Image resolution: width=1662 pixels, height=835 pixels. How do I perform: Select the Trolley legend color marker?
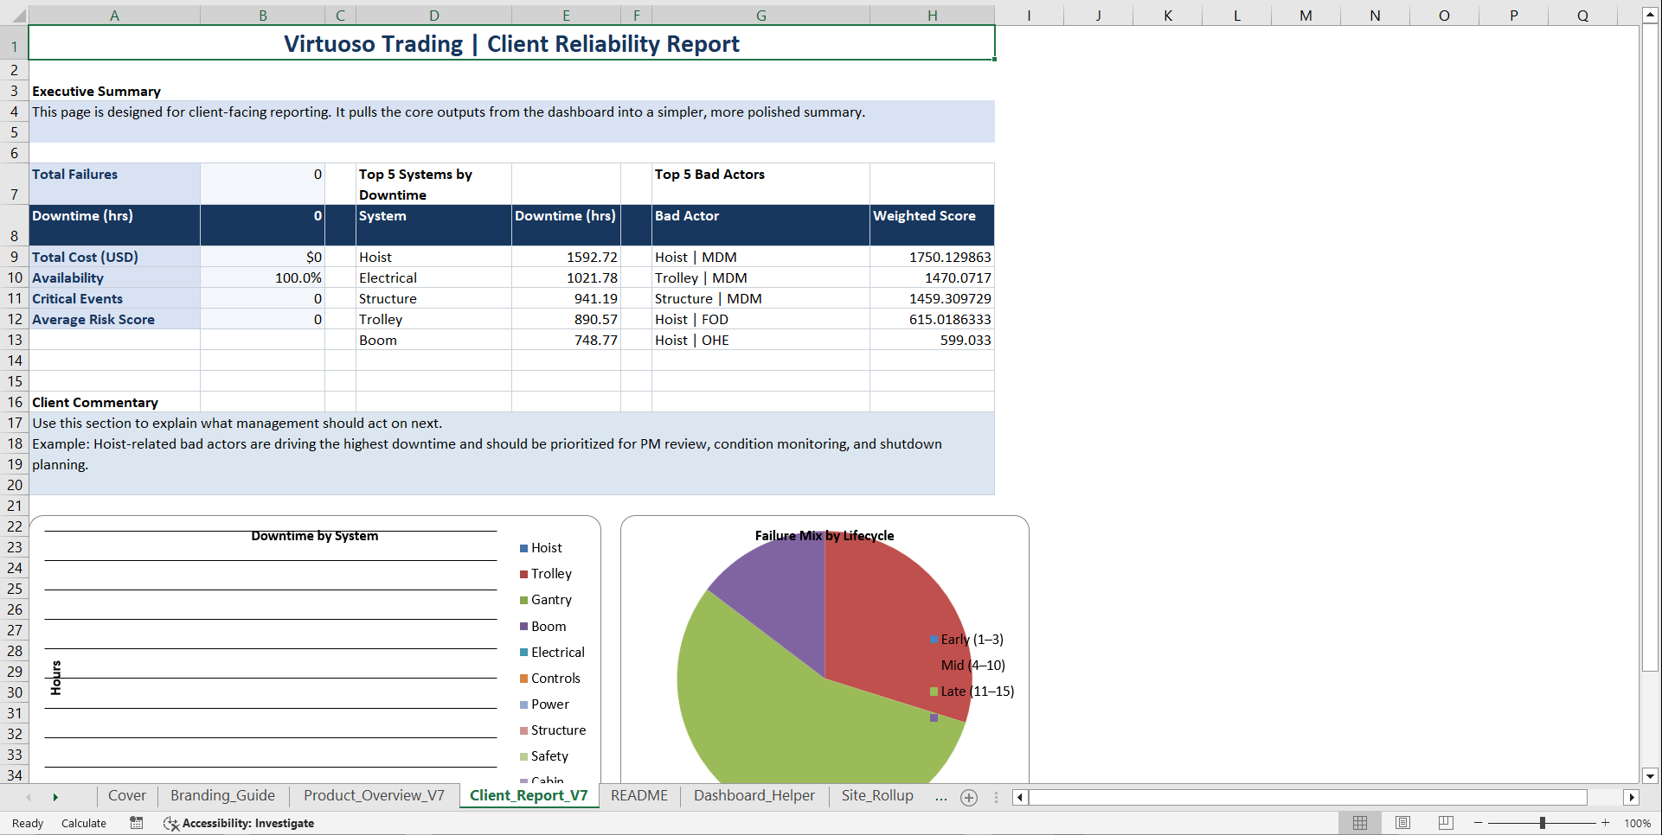coord(523,573)
